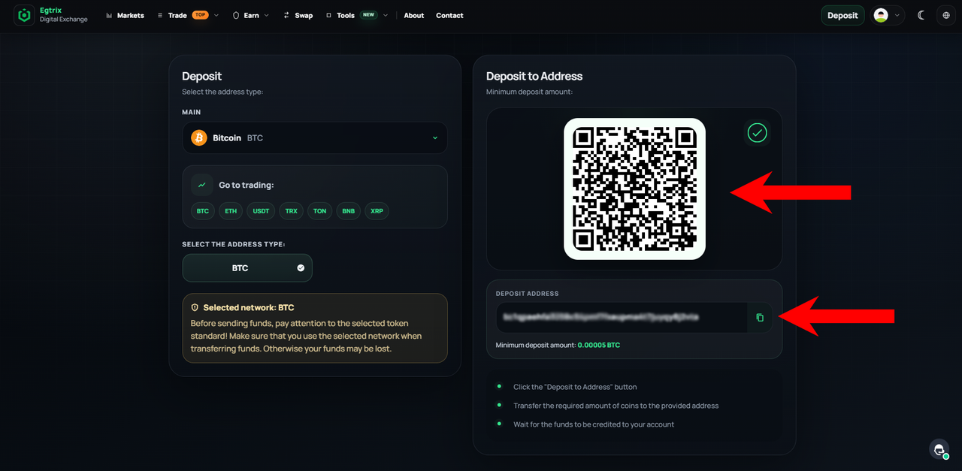Go to the Swap page

[298, 15]
